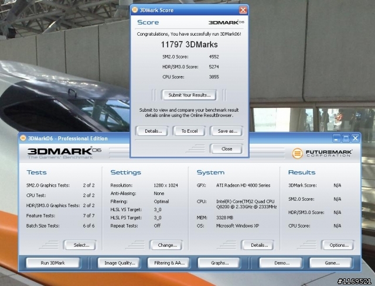Screen dimensions: 375x286
Task: Open Select under Tests section
Action: pos(81,245)
